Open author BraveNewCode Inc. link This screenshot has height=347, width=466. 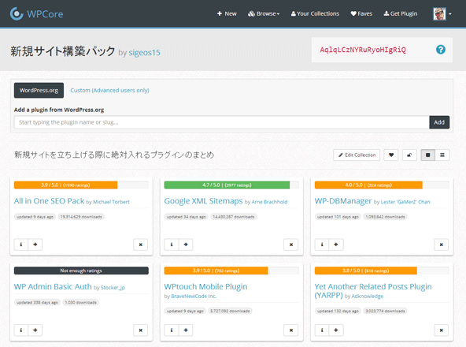194,296
